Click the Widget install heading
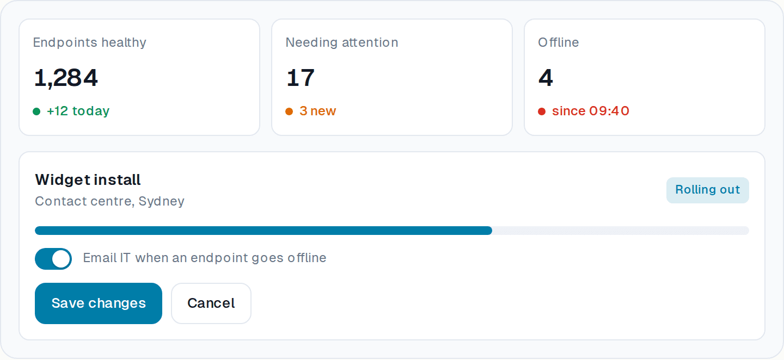Viewport: 784px width, 360px height. point(88,179)
